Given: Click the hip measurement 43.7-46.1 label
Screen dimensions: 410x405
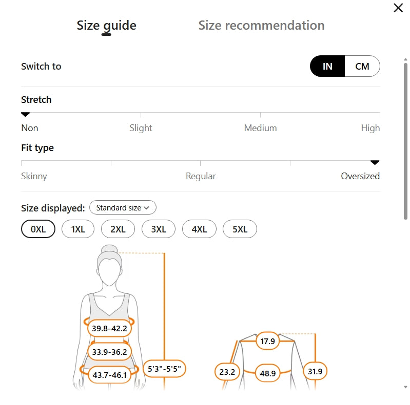Looking at the screenshot, I should (x=109, y=375).
